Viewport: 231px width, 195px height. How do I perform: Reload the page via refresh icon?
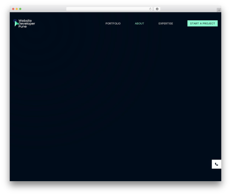coord(150,9)
